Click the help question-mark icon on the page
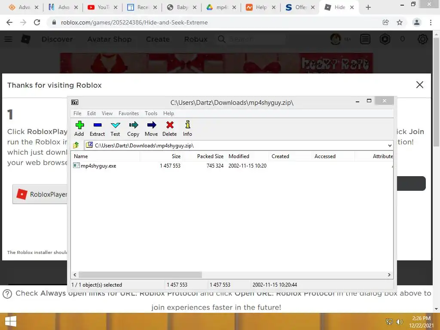The height and width of the screenshot is (330, 440). (7, 294)
